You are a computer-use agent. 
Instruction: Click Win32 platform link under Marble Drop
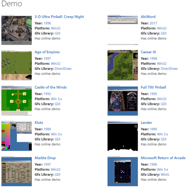point(56,170)
